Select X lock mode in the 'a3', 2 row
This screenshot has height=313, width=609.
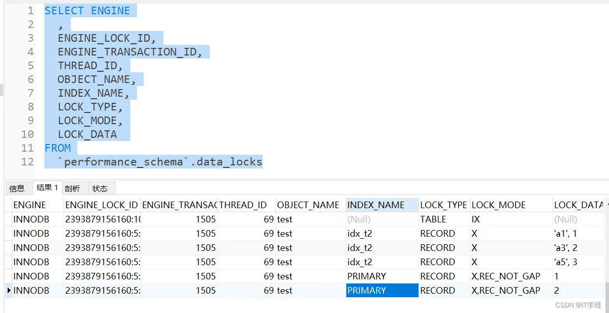(511, 248)
